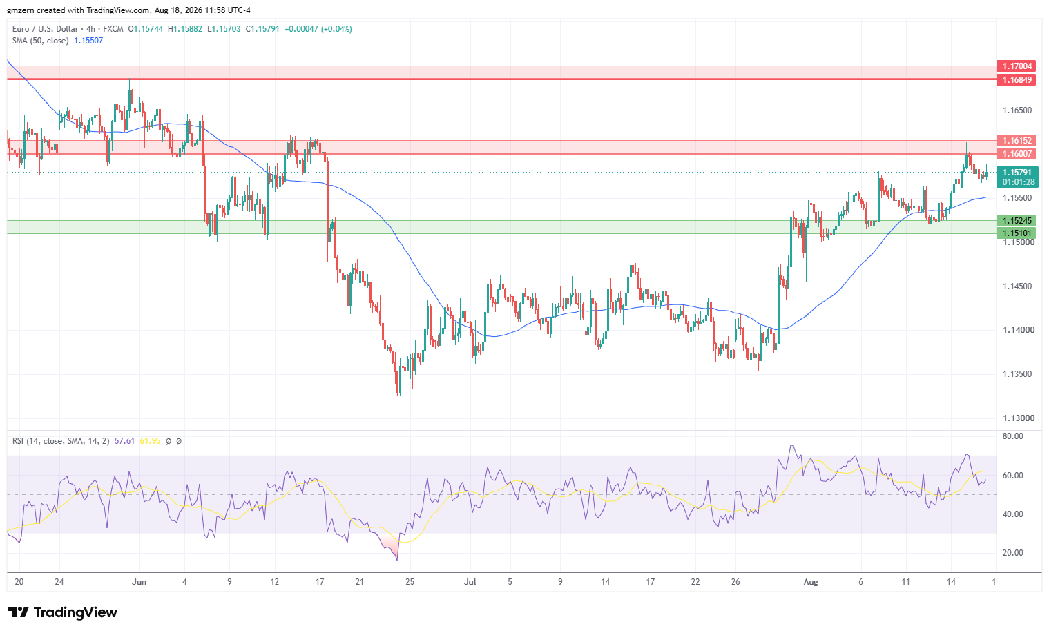The image size is (1049, 633).
Task: Click the 01:01:28 bar countdown timer
Action: point(1018,182)
